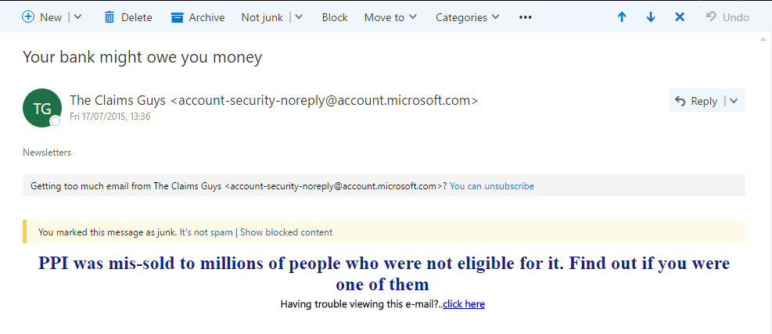The width and height of the screenshot is (772, 334).
Task: Close the message with the X icon
Action: (x=680, y=17)
